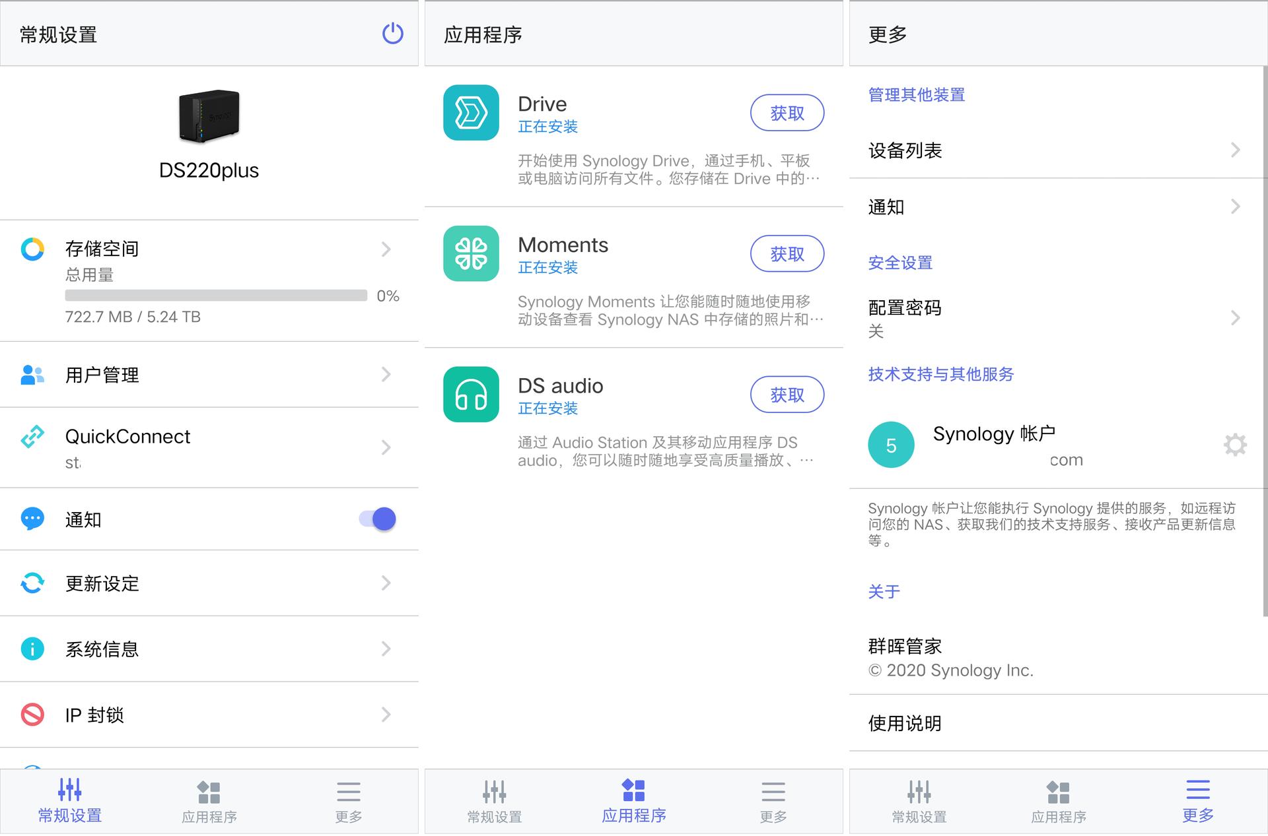The height and width of the screenshot is (836, 1268).
Task: Disable the 通知 notification toggle
Action: tap(376, 519)
